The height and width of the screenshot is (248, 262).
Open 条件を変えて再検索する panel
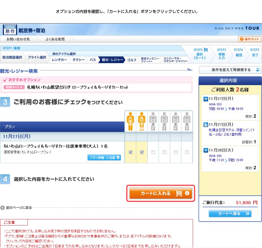(x=230, y=70)
